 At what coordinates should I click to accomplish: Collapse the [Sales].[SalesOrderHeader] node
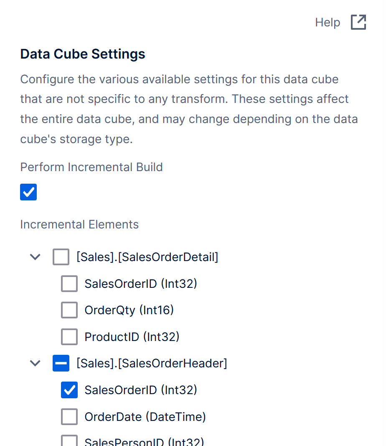(35, 363)
